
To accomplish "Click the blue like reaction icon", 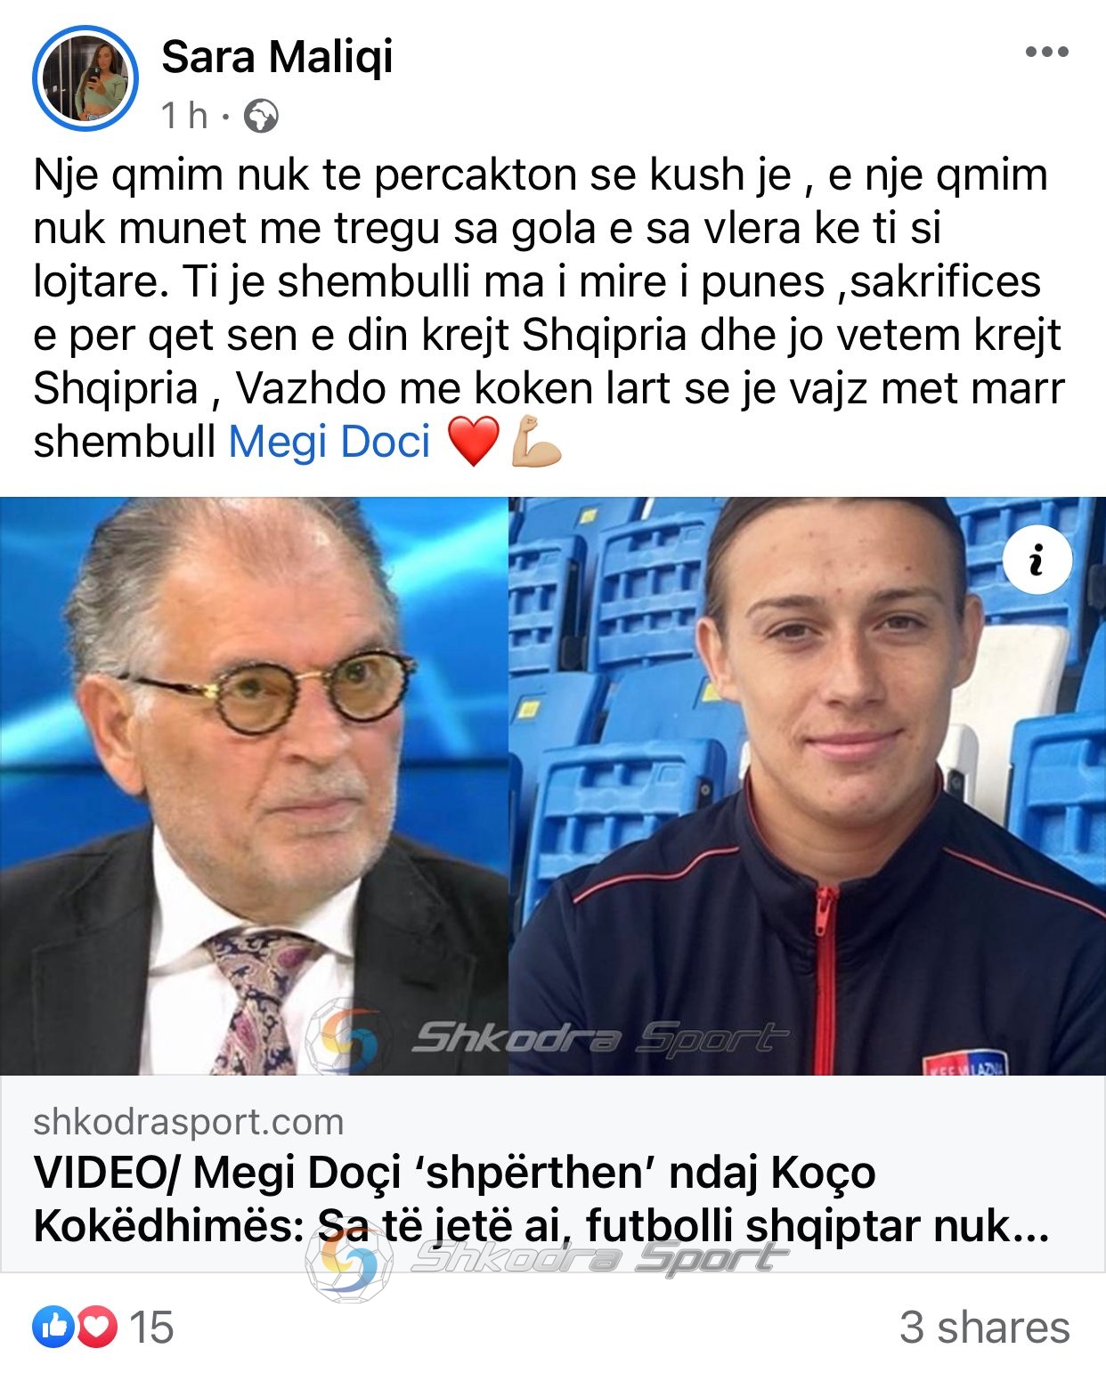I will pos(53,1327).
